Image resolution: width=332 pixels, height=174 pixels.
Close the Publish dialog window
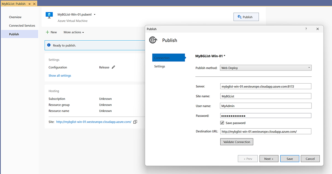(318, 29)
